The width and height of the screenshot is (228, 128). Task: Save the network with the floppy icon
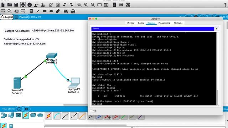click(x=16, y=5)
